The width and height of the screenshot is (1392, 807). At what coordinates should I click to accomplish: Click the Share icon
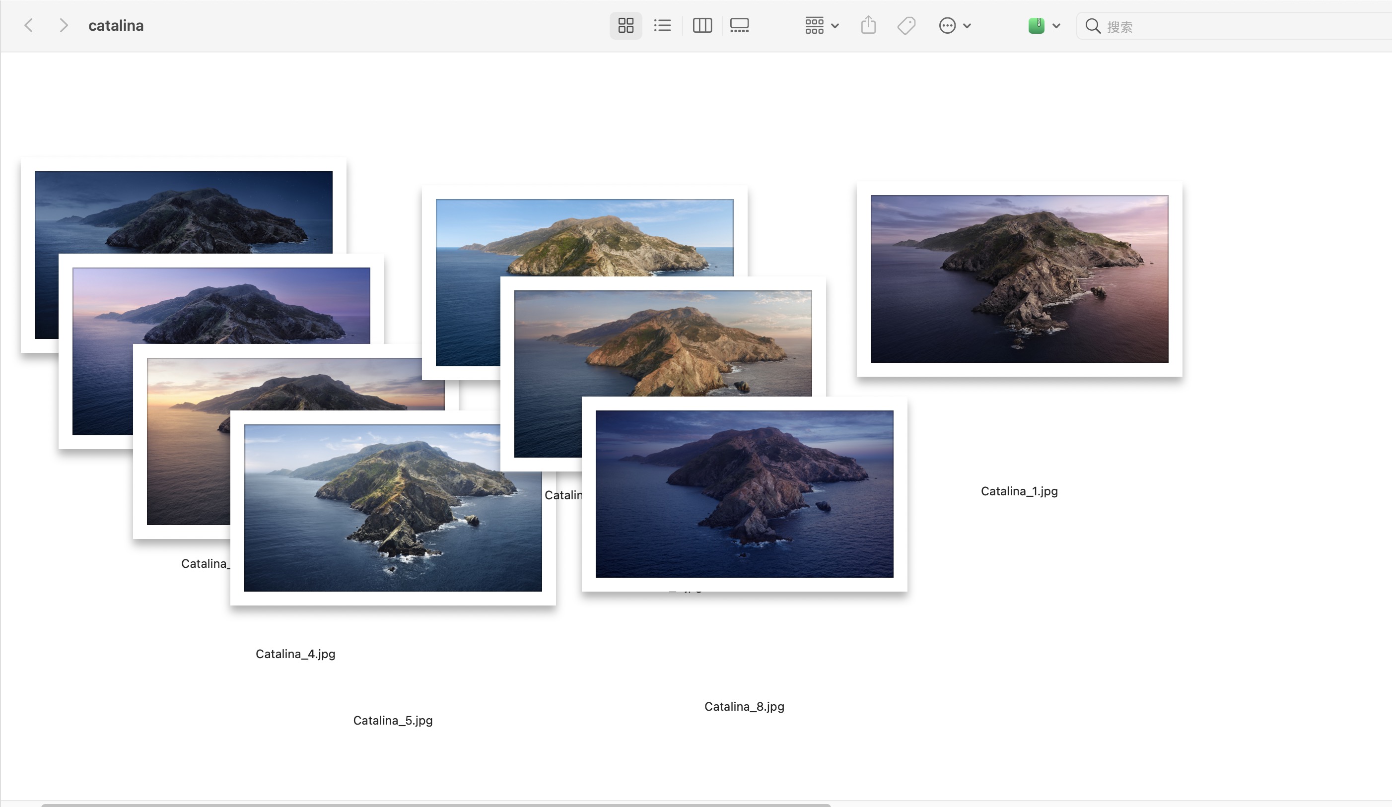[868, 25]
